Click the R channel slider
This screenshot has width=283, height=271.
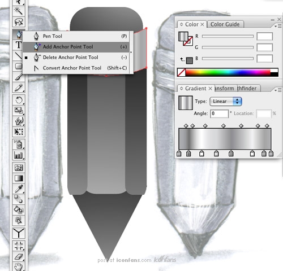click(228, 36)
